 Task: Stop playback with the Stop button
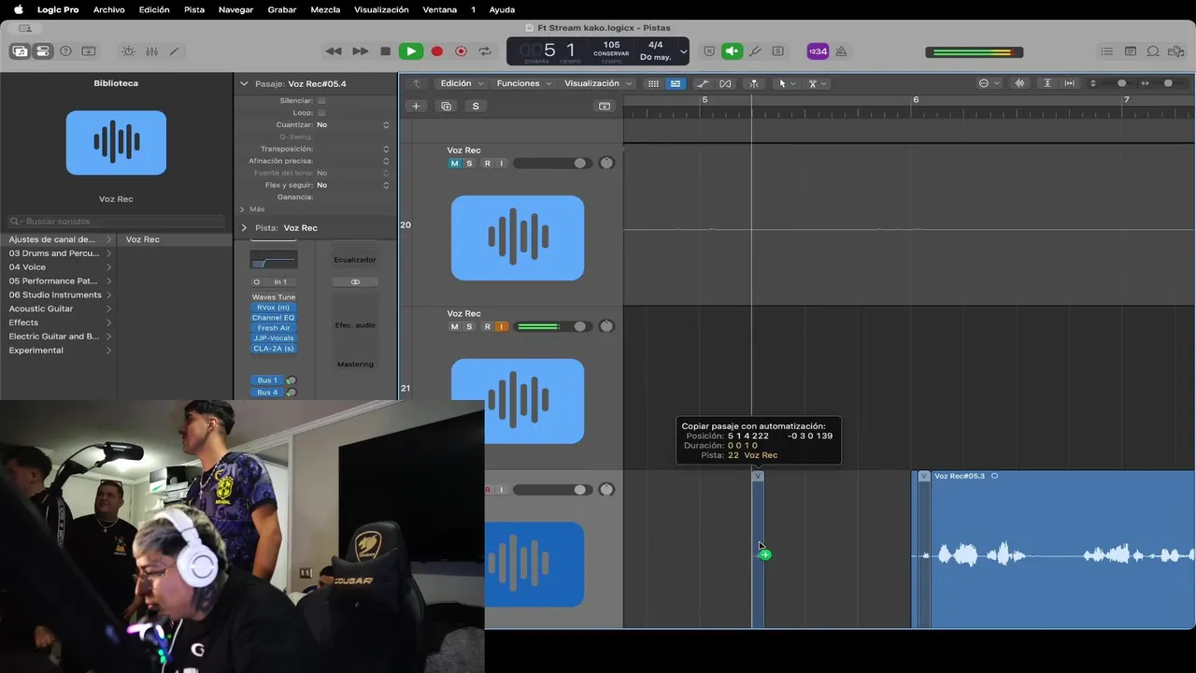pyautogui.click(x=385, y=51)
